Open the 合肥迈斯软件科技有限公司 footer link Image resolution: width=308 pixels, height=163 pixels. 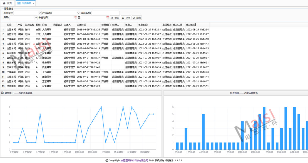(x=135, y=161)
